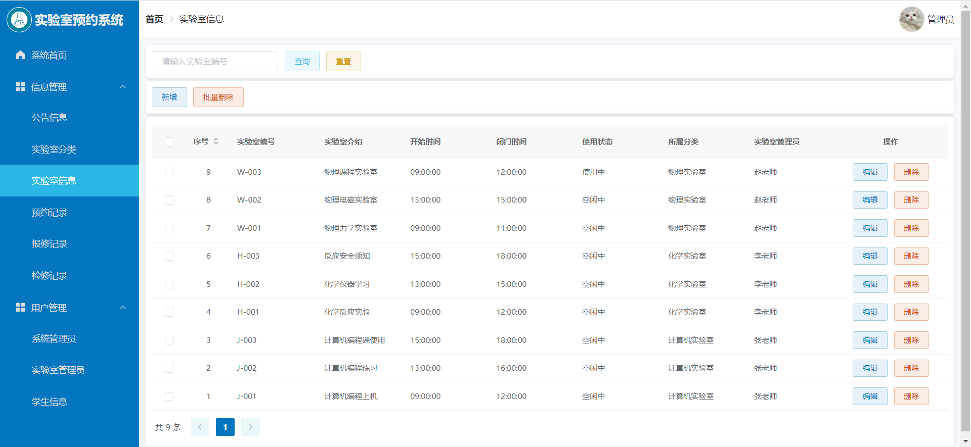Click the home icon beside 系统首页
Viewport: 971px width, 447px height.
point(20,55)
